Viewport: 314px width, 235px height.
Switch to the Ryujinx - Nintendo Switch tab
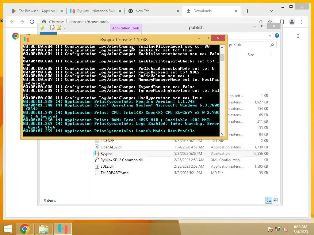tap(95, 11)
